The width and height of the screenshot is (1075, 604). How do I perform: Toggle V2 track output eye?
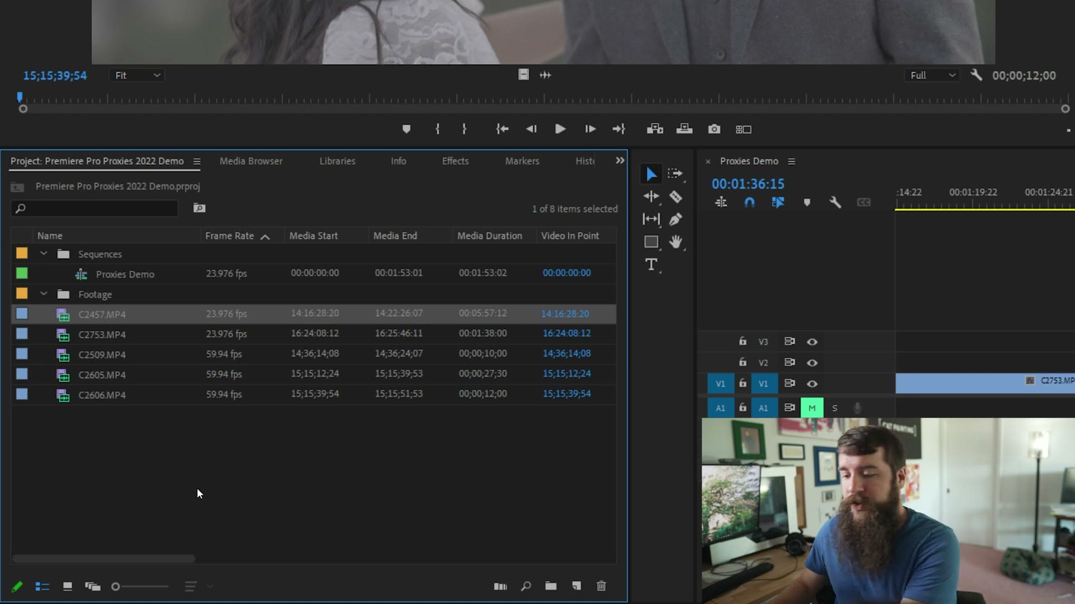[x=812, y=362]
